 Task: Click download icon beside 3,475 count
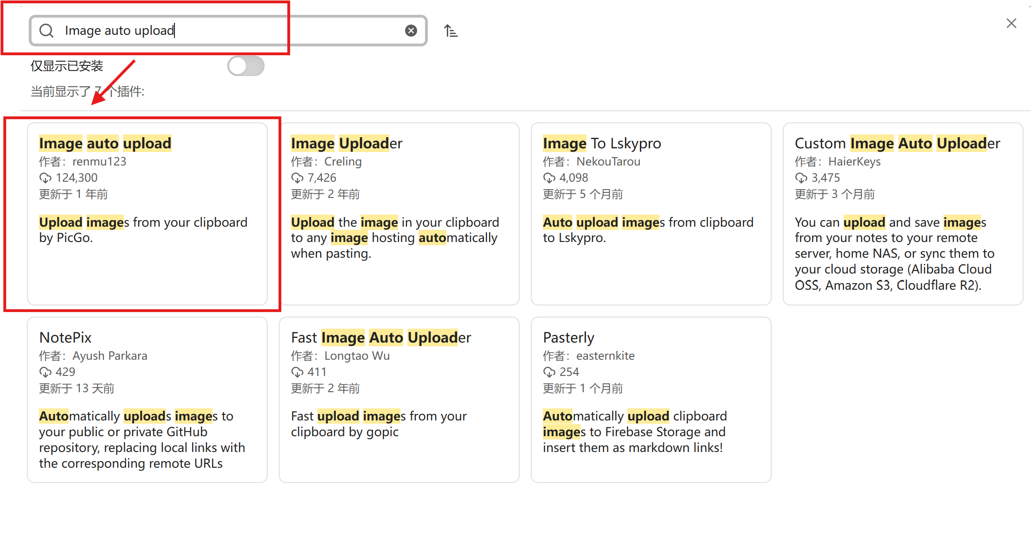pos(801,178)
